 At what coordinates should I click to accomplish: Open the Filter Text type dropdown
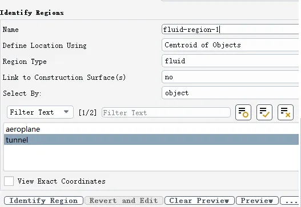coord(40,112)
